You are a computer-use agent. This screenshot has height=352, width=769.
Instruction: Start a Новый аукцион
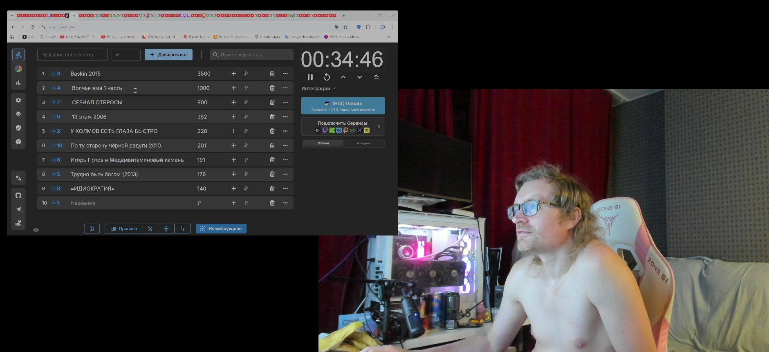pyautogui.click(x=221, y=229)
